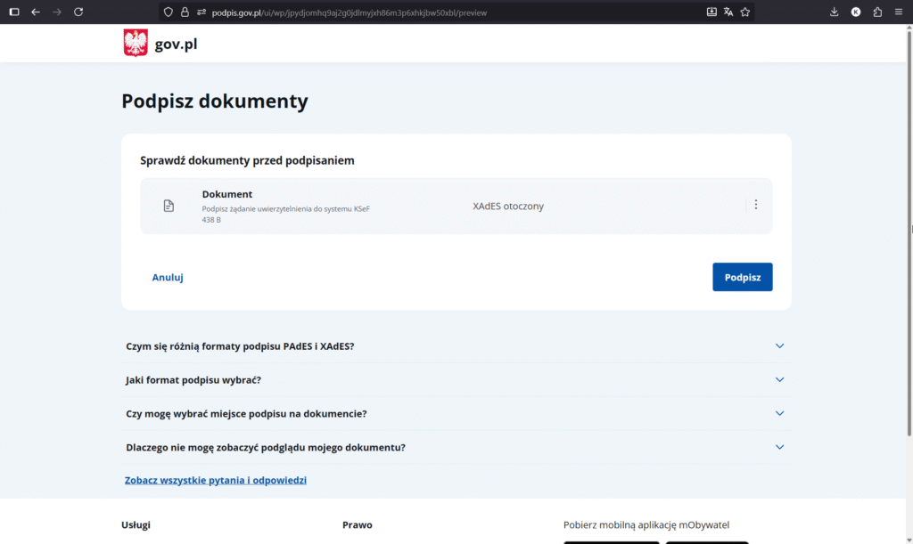The image size is (913, 544).
Task: Click the translate page icon in address bar
Action: click(x=728, y=12)
